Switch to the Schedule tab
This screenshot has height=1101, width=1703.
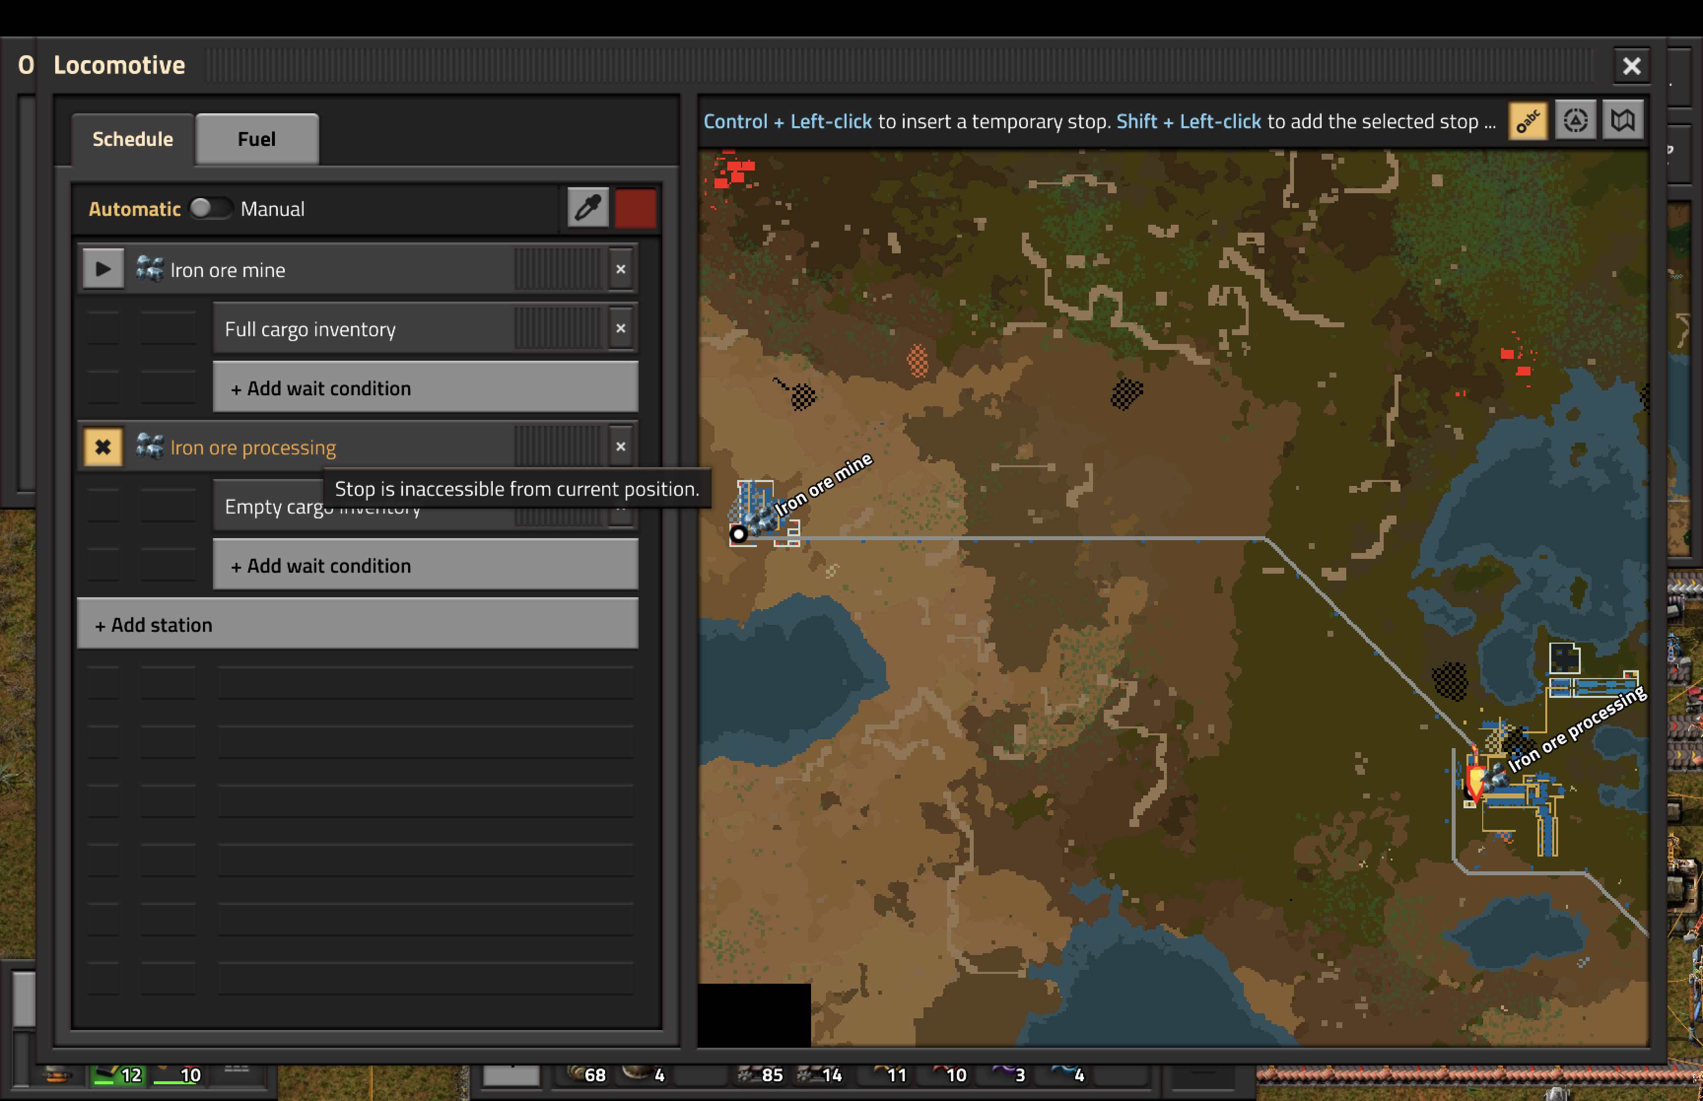133,138
